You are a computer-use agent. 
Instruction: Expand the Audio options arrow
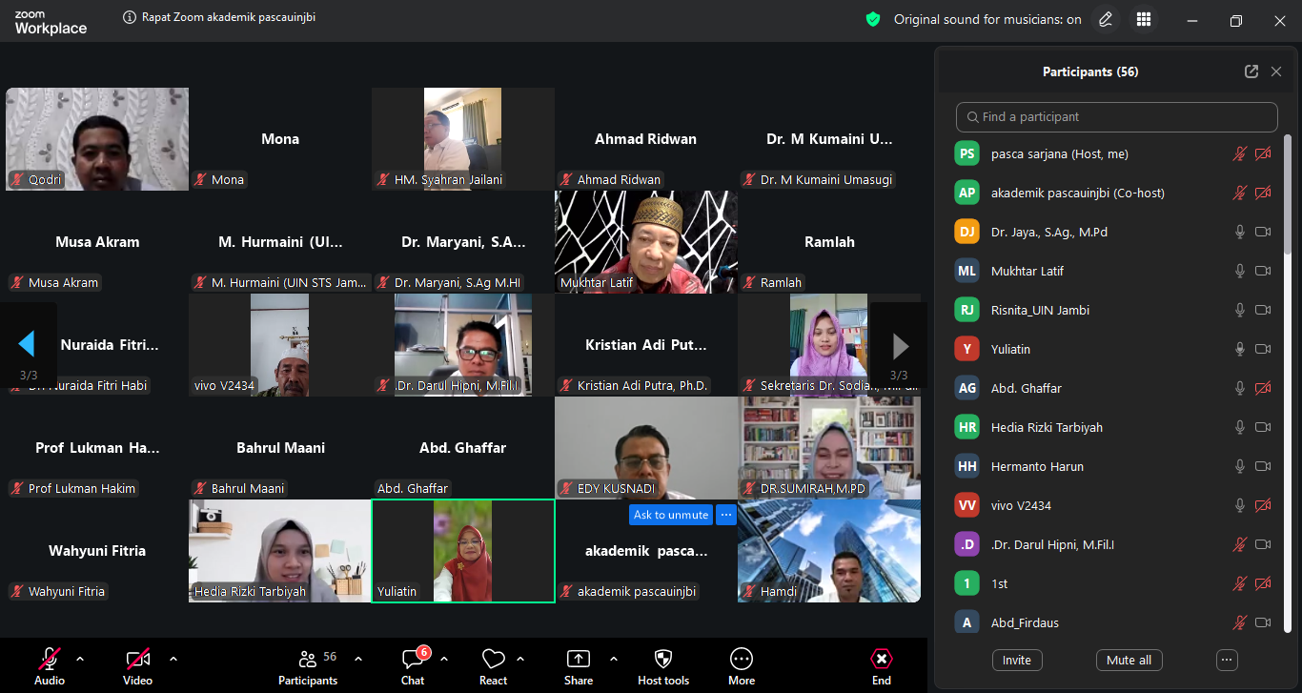click(80, 659)
